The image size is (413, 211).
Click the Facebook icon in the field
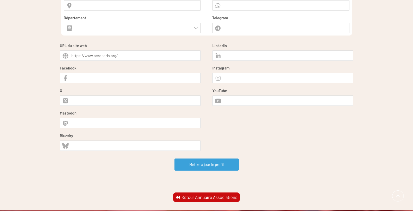click(66, 78)
